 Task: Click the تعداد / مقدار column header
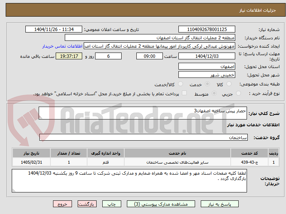(69, 153)
